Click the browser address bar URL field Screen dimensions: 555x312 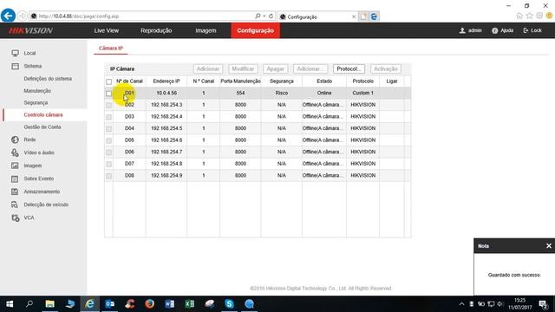141,16
